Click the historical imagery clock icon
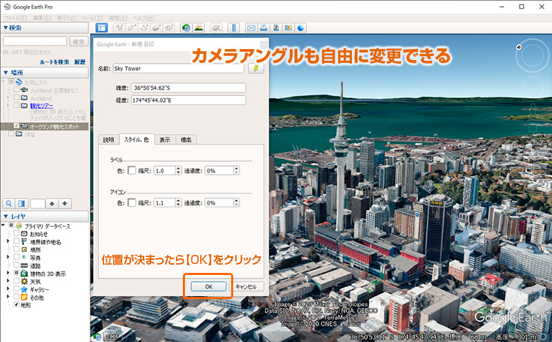 186,28
